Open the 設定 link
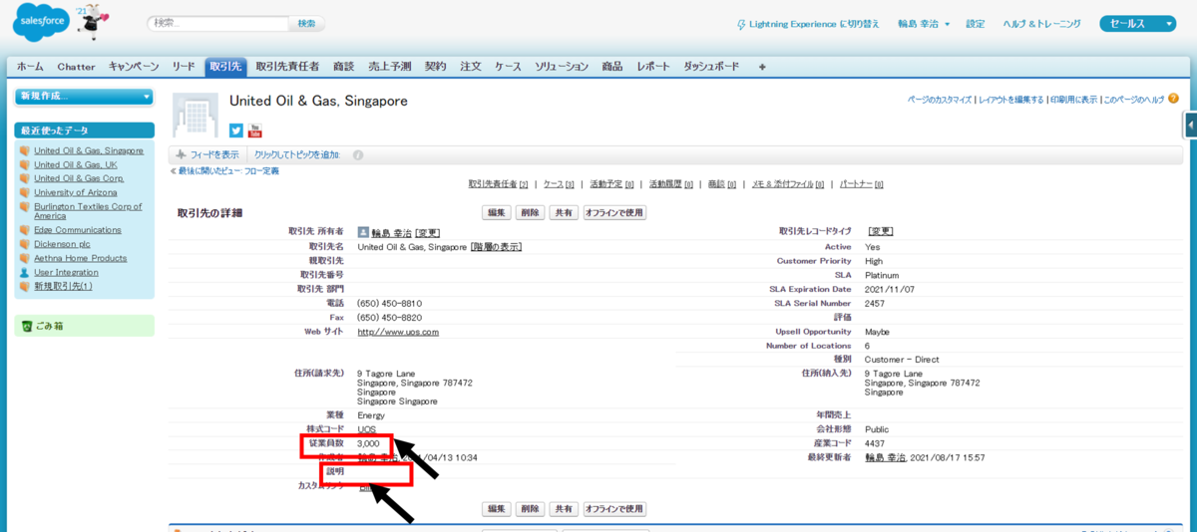1197x532 pixels. [975, 24]
